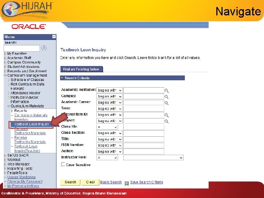
Task: Open Campus operator dropdown
Action: tap(109, 96)
